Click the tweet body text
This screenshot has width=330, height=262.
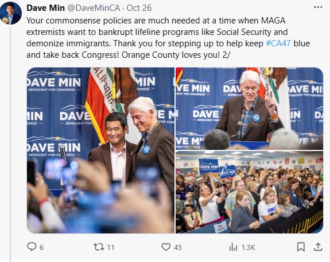(168, 38)
